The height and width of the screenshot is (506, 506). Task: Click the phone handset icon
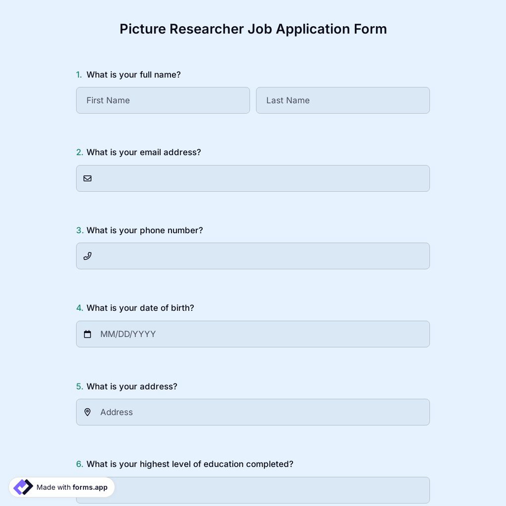[87, 256]
